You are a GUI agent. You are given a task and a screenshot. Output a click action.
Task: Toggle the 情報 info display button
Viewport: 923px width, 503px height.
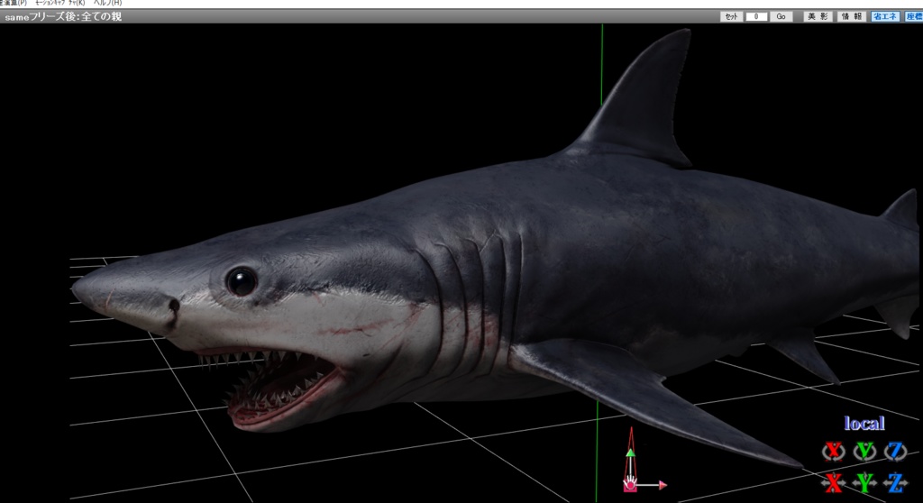pos(851,16)
